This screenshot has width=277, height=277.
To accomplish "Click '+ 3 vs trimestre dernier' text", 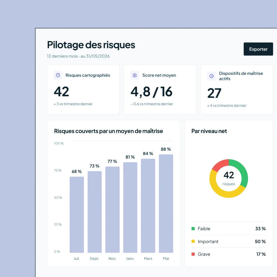I will 73,104.
